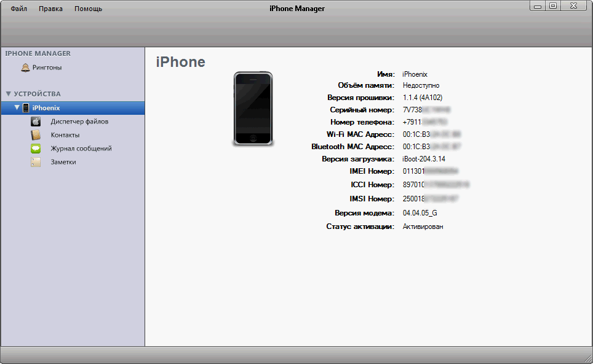Click the device name value iPhoenix
The width and height of the screenshot is (593, 364).
(x=415, y=74)
